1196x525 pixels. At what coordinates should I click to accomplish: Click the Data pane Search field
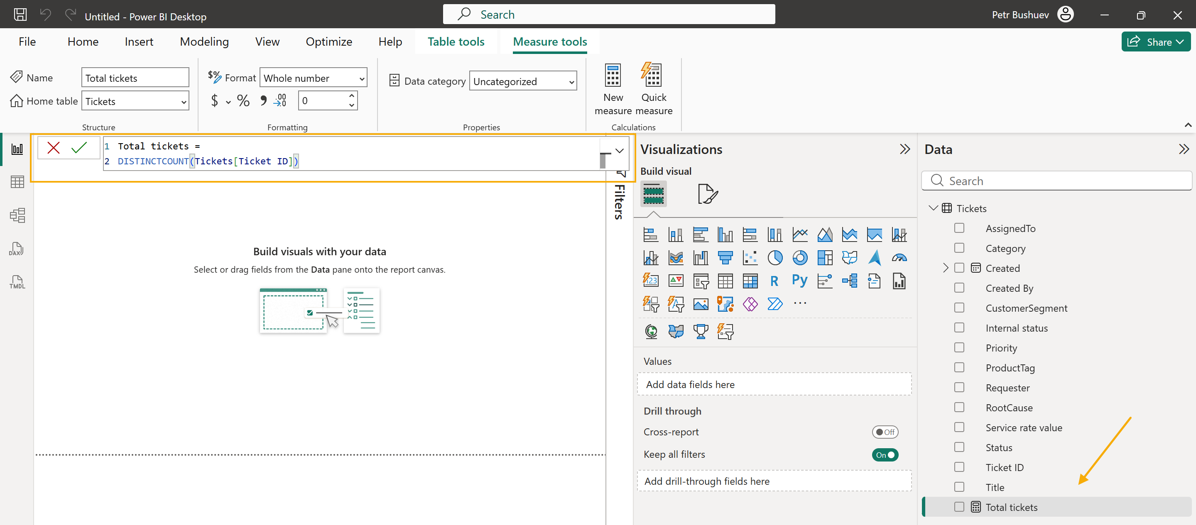[x=1056, y=181]
